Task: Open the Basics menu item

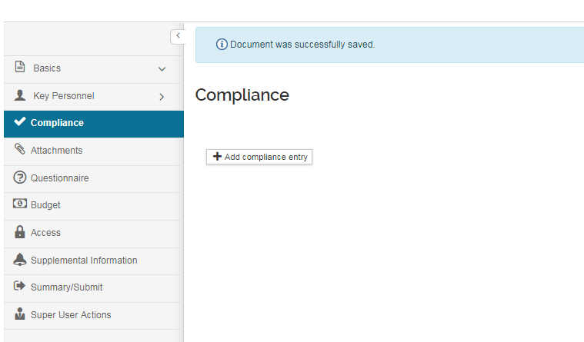Action: pyautogui.click(x=94, y=69)
